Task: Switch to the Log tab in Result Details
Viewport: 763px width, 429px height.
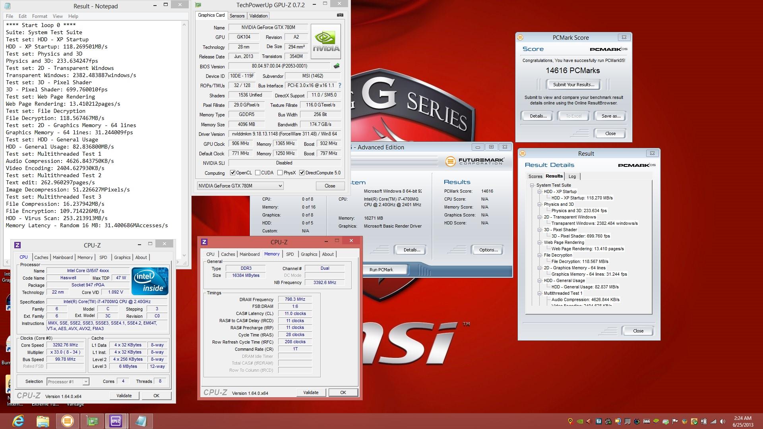Action: coord(572,176)
